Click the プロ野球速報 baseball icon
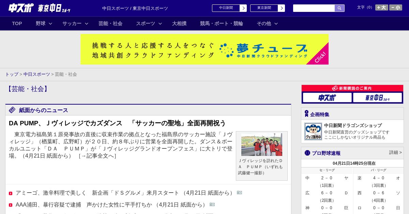 pos(307,153)
